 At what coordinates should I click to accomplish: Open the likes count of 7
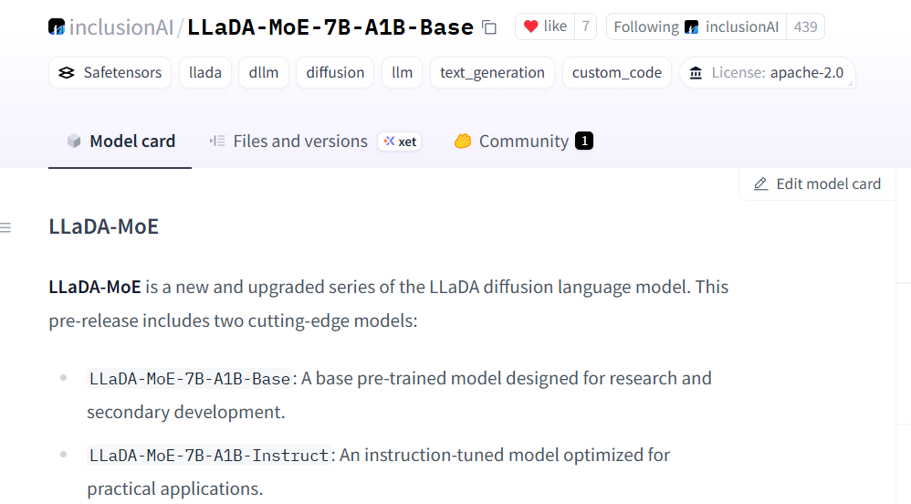click(585, 26)
